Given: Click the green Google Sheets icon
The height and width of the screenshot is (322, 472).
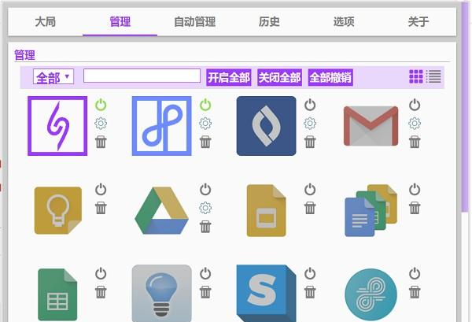Looking at the screenshot, I should click(x=57, y=294).
